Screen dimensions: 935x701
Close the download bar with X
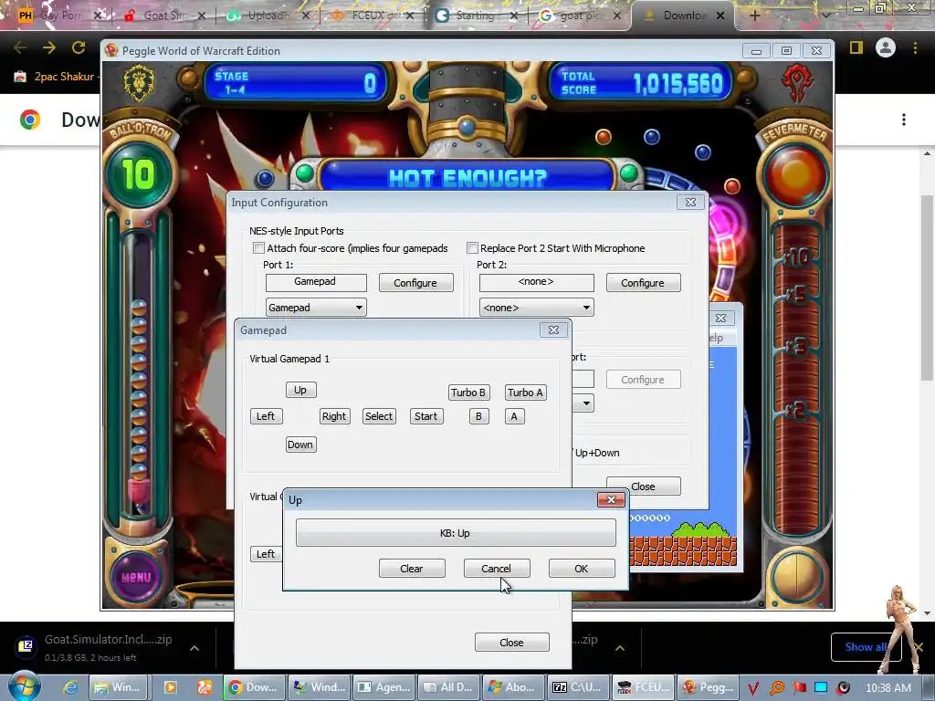click(919, 647)
